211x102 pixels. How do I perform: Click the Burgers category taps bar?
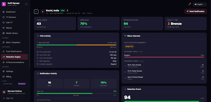(x=164, y=57)
